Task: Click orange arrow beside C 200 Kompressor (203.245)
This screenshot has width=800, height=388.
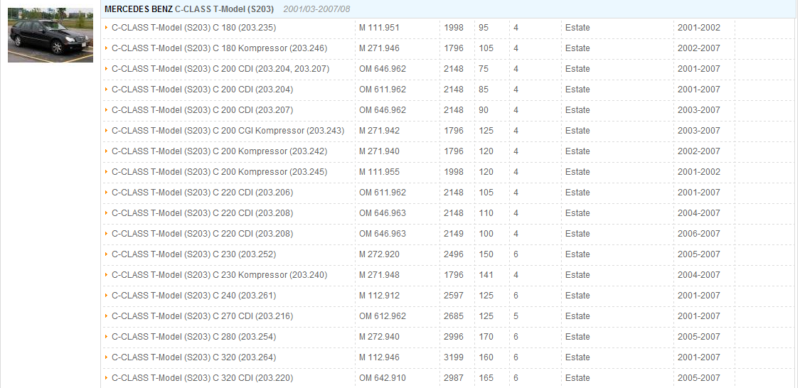Action: point(106,171)
